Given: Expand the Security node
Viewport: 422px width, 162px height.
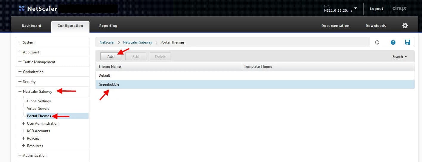Looking at the screenshot, I should (20, 81).
